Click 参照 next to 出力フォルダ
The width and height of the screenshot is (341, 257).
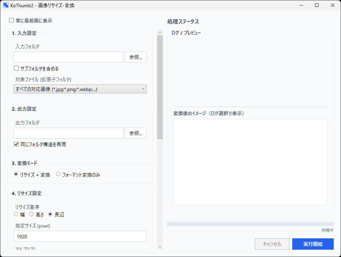pos(136,133)
